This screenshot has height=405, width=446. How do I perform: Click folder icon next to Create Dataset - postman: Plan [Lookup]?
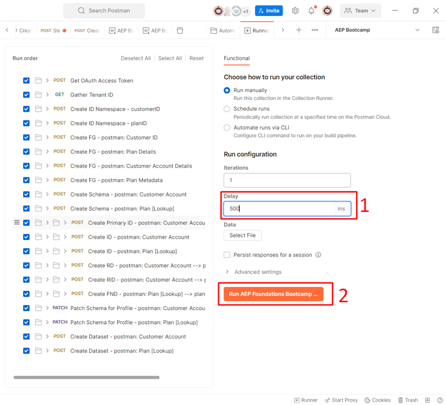(x=39, y=351)
